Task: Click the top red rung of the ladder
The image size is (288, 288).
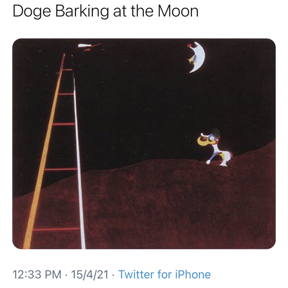Action: pyautogui.click(x=67, y=70)
